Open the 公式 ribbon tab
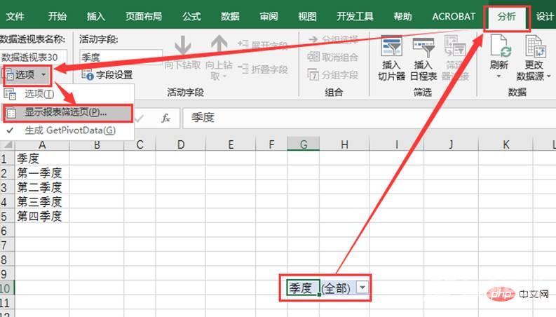Image resolution: width=556 pixels, height=317 pixels. 191,16
